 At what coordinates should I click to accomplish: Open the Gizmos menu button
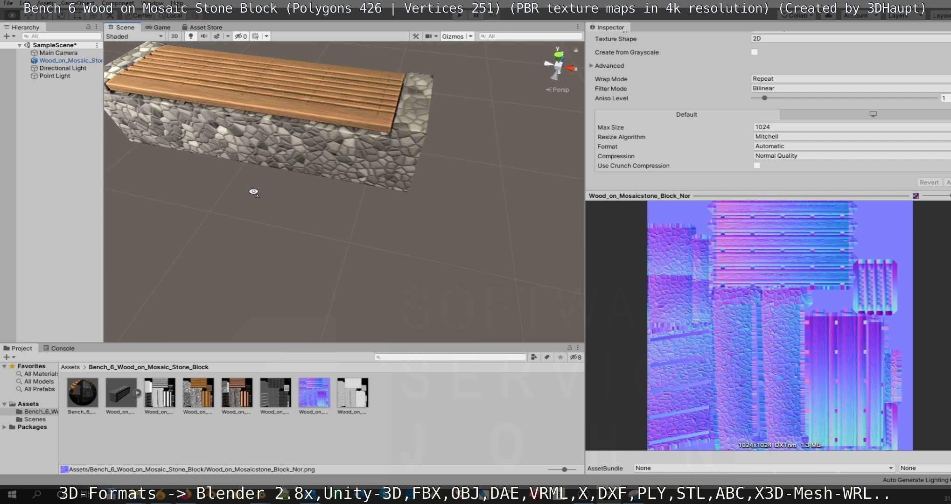click(x=453, y=36)
